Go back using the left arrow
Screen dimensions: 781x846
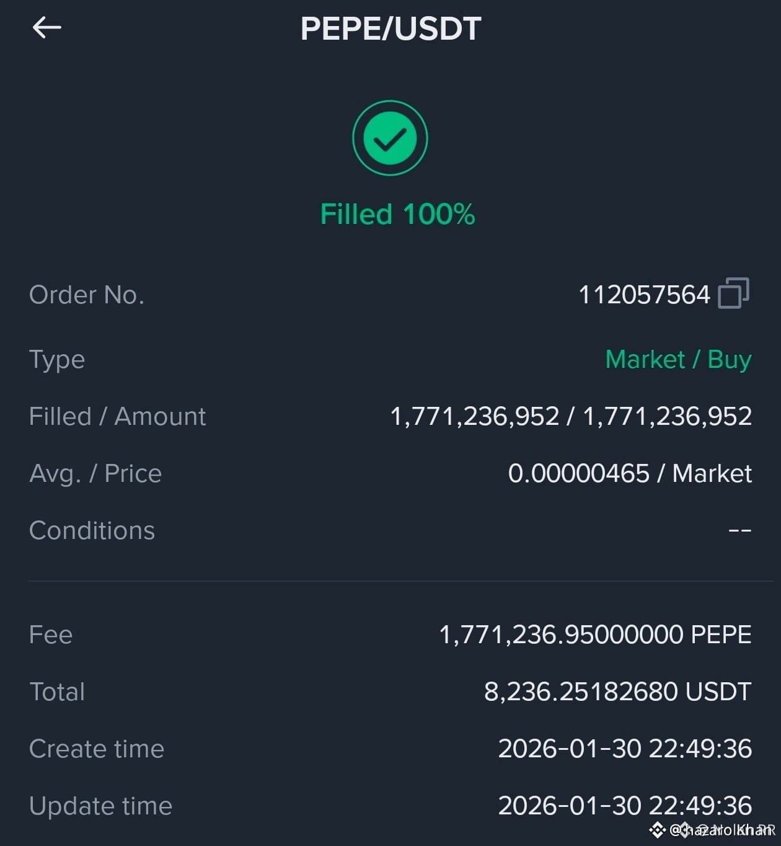coord(46,27)
